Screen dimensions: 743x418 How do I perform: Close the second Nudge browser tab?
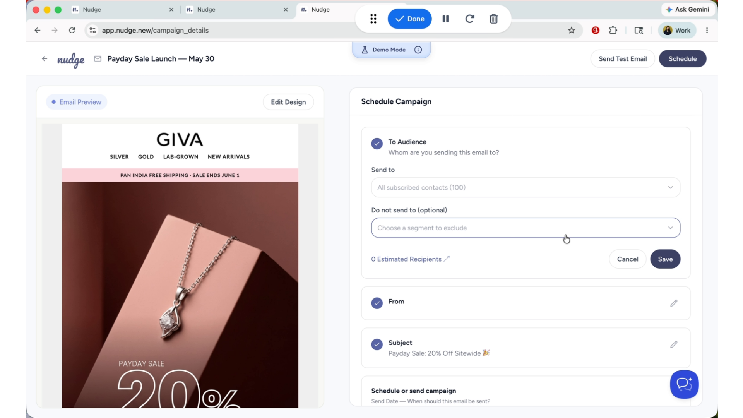click(x=286, y=9)
